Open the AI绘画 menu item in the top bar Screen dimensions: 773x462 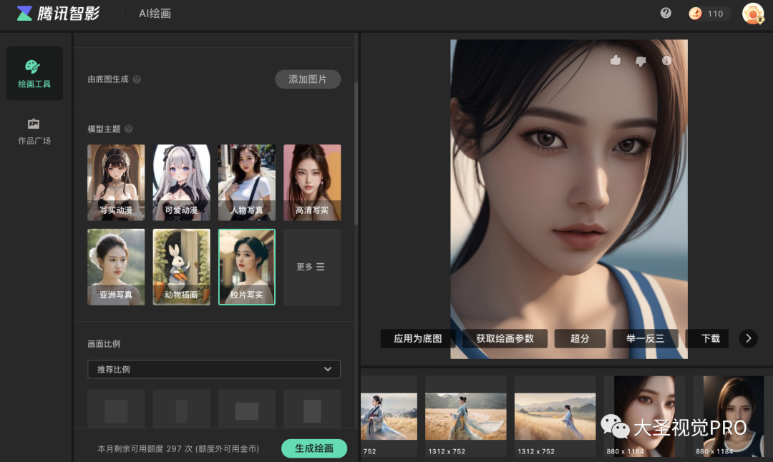[x=155, y=13]
